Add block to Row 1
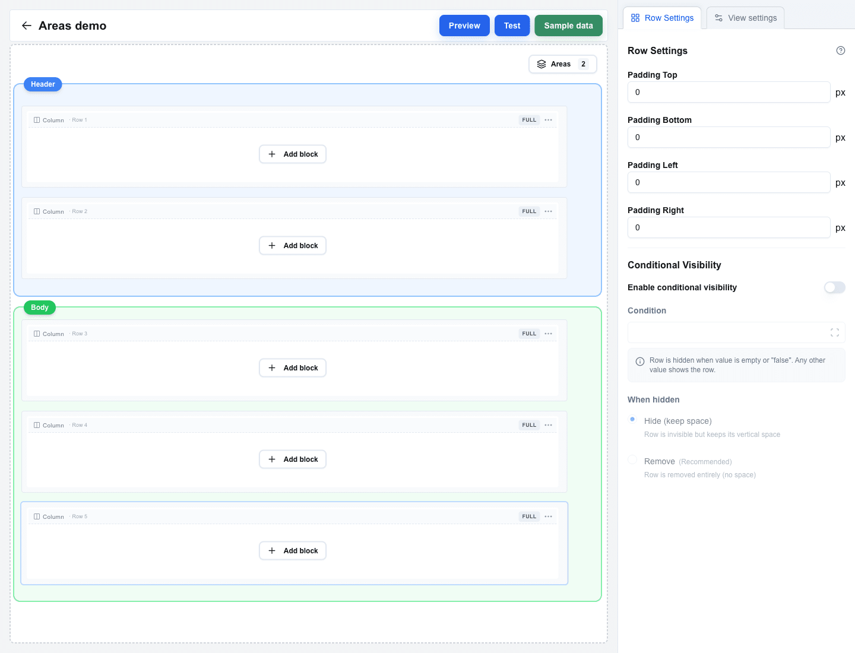 293,154
